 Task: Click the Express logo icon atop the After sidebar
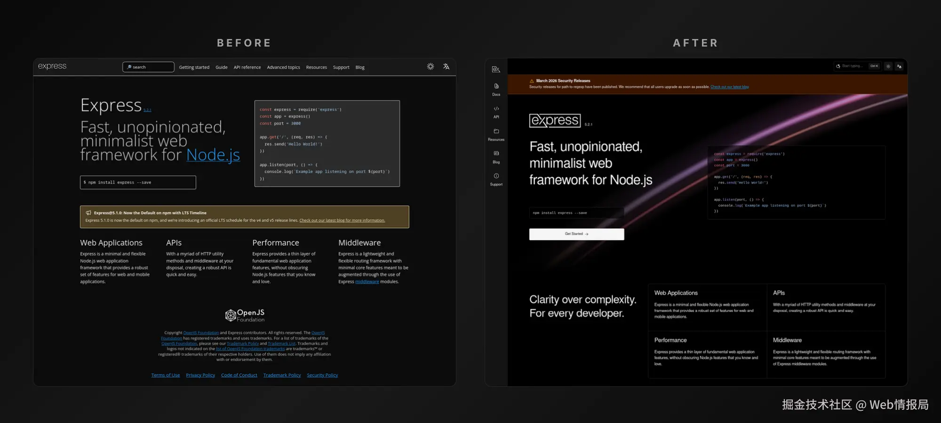pos(496,69)
